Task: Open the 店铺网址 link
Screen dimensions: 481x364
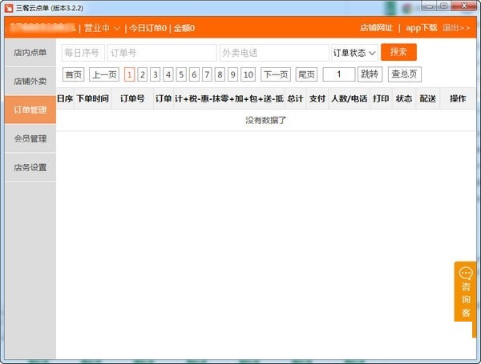Action: [376, 28]
